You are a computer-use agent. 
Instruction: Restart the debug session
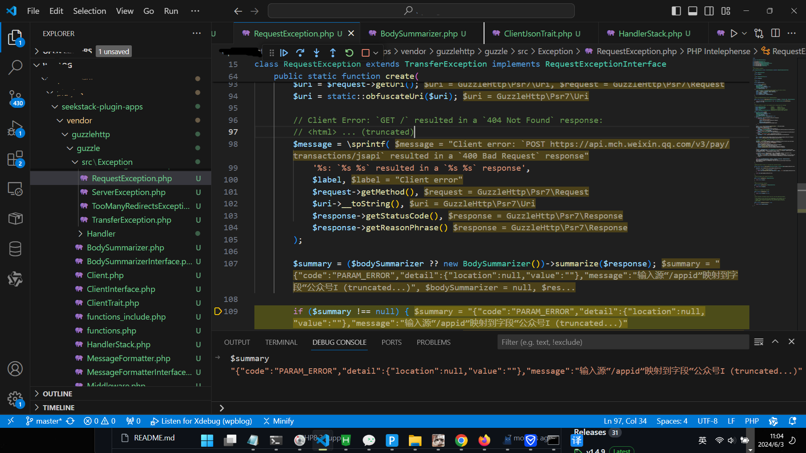[x=349, y=53]
